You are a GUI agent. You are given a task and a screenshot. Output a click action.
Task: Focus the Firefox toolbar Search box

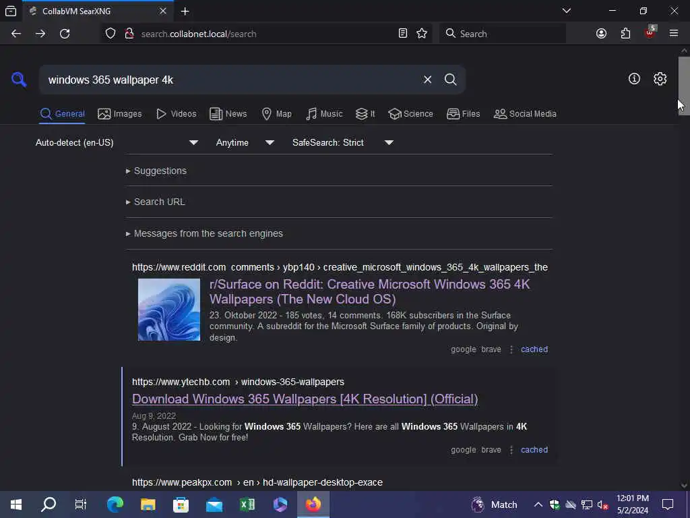tap(503, 34)
